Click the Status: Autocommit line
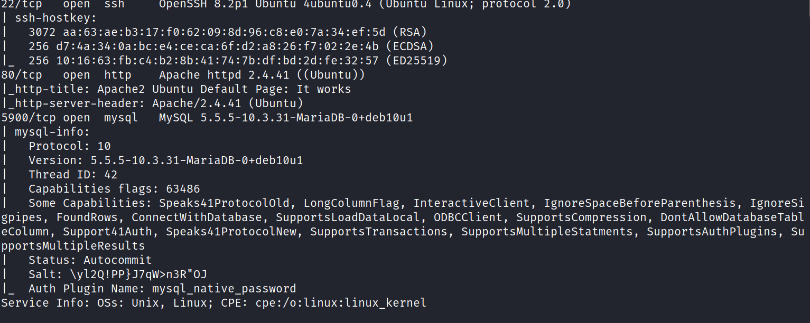Image resolution: width=810 pixels, height=323 pixels. pyautogui.click(x=90, y=260)
